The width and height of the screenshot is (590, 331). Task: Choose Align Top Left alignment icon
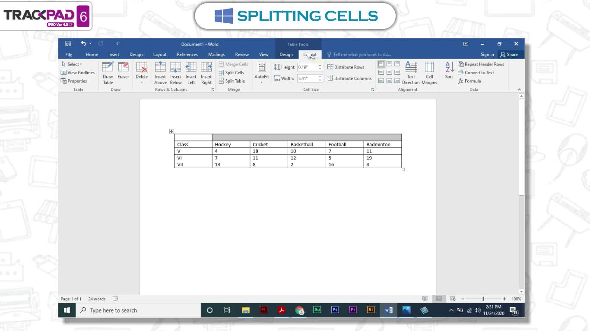381,64
